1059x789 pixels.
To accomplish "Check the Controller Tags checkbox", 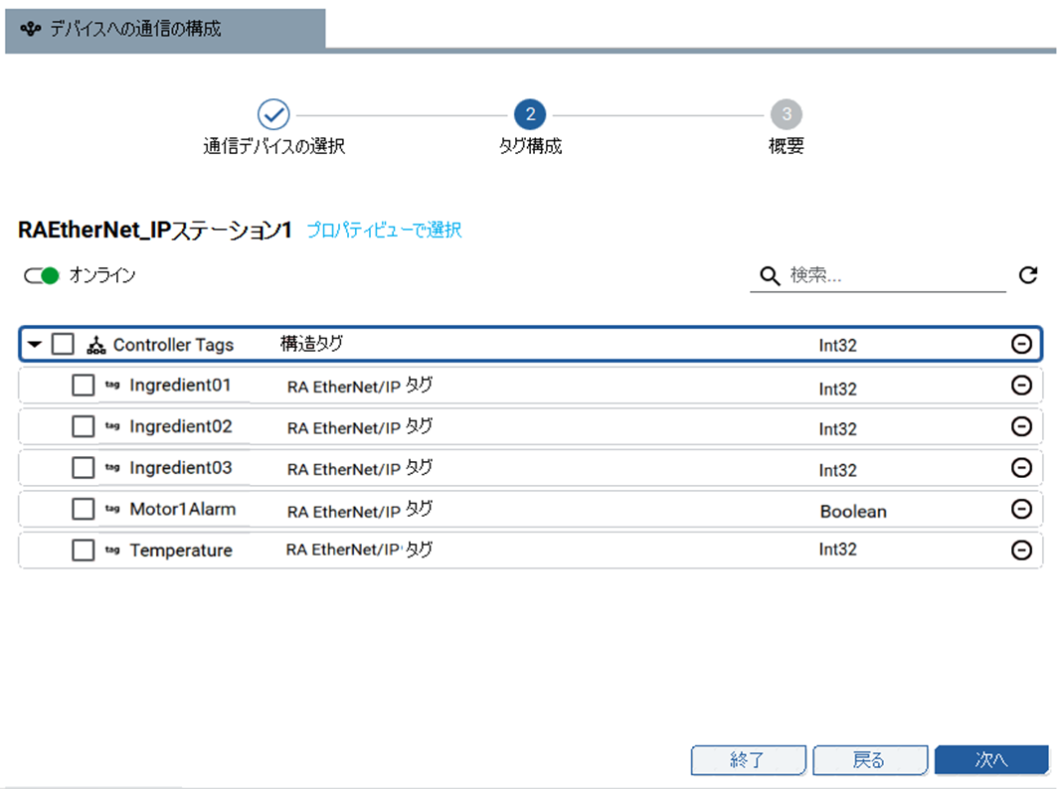I will 63,345.
